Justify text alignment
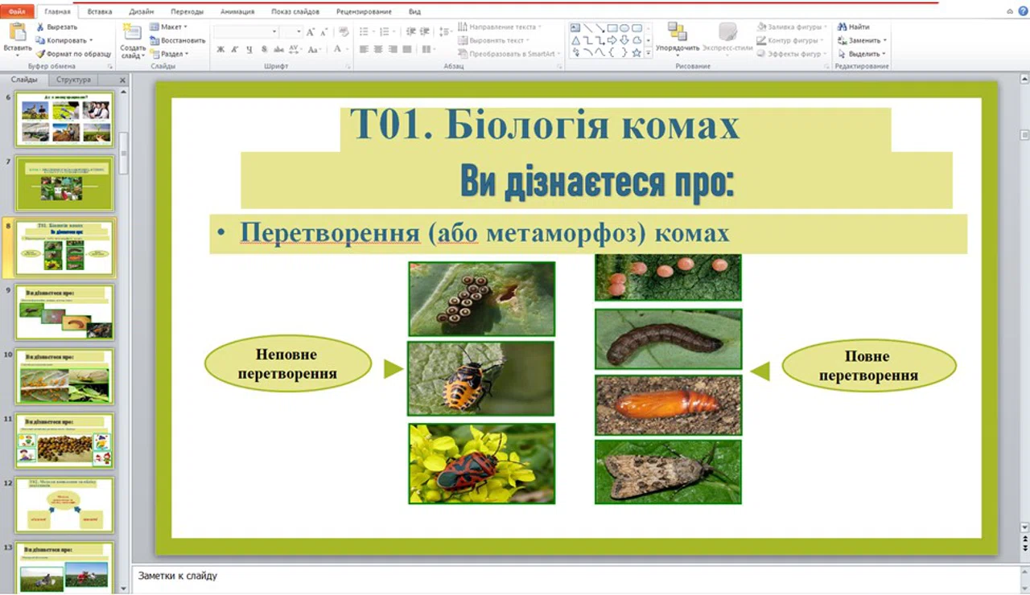Image resolution: width=1030 pixels, height=595 pixels. pyautogui.click(x=407, y=49)
